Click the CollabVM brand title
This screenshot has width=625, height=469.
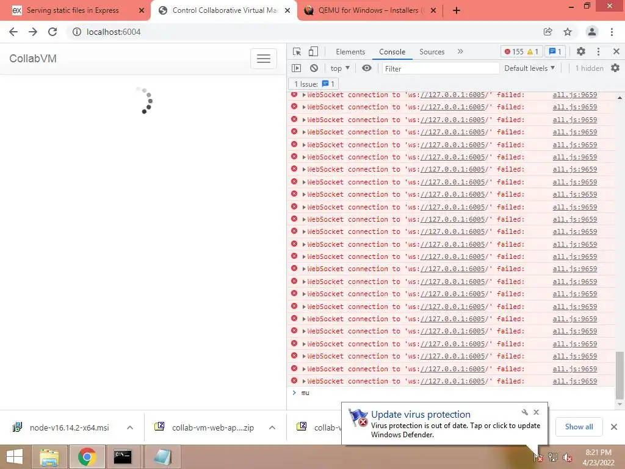tap(33, 59)
